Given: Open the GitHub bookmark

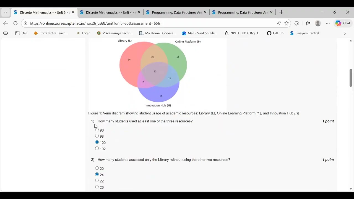Looking at the screenshot, I should (x=275, y=33).
